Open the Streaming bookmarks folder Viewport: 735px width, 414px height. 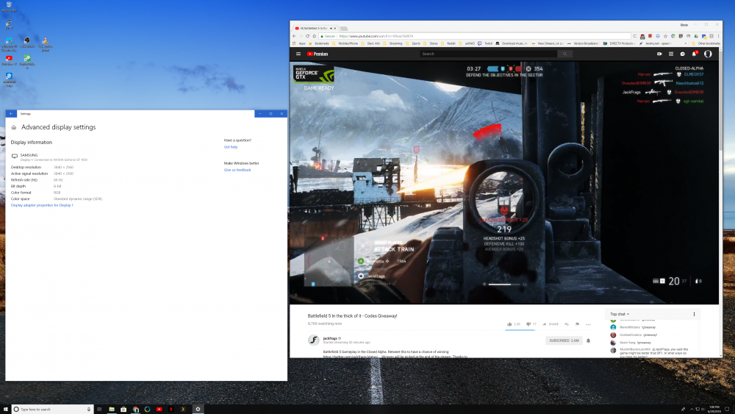(392, 43)
